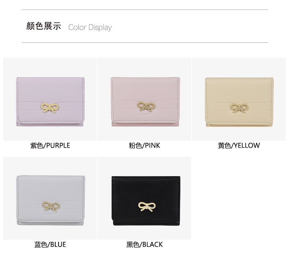Click the 蓝色/BLUE label
Image resolution: width=289 pixels, height=262 pixels.
point(50,244)
